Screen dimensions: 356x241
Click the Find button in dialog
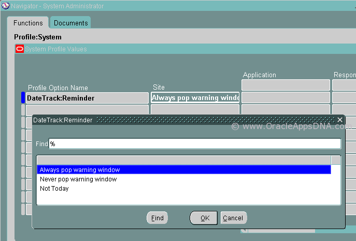pos(157,218)
